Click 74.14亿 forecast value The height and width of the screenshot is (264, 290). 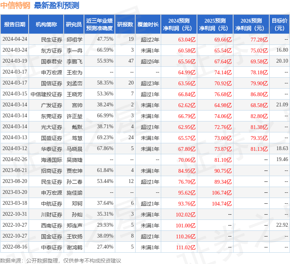pyautogui.click(x=223, y=72)
